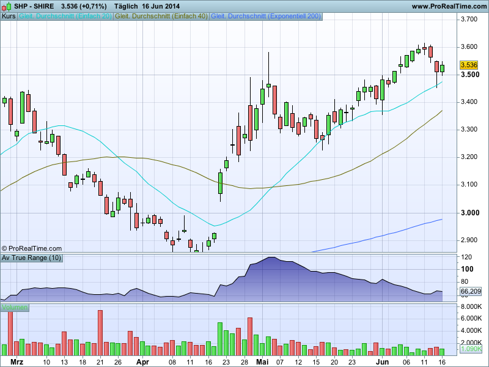Open Gleit. Durchschnitt (Exponentiell 200) label
The width and height of the screenshot is (489, 367).
[x=266, y=17]
